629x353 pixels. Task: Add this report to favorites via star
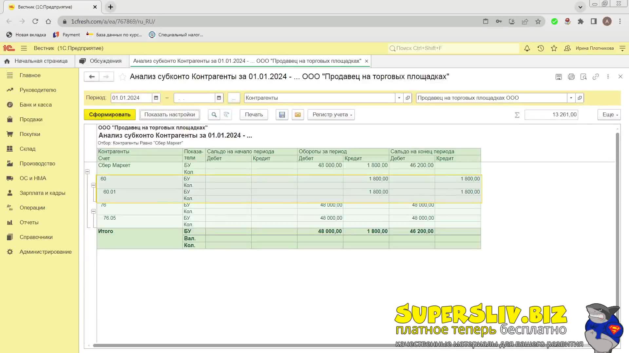tap(122, 77)
